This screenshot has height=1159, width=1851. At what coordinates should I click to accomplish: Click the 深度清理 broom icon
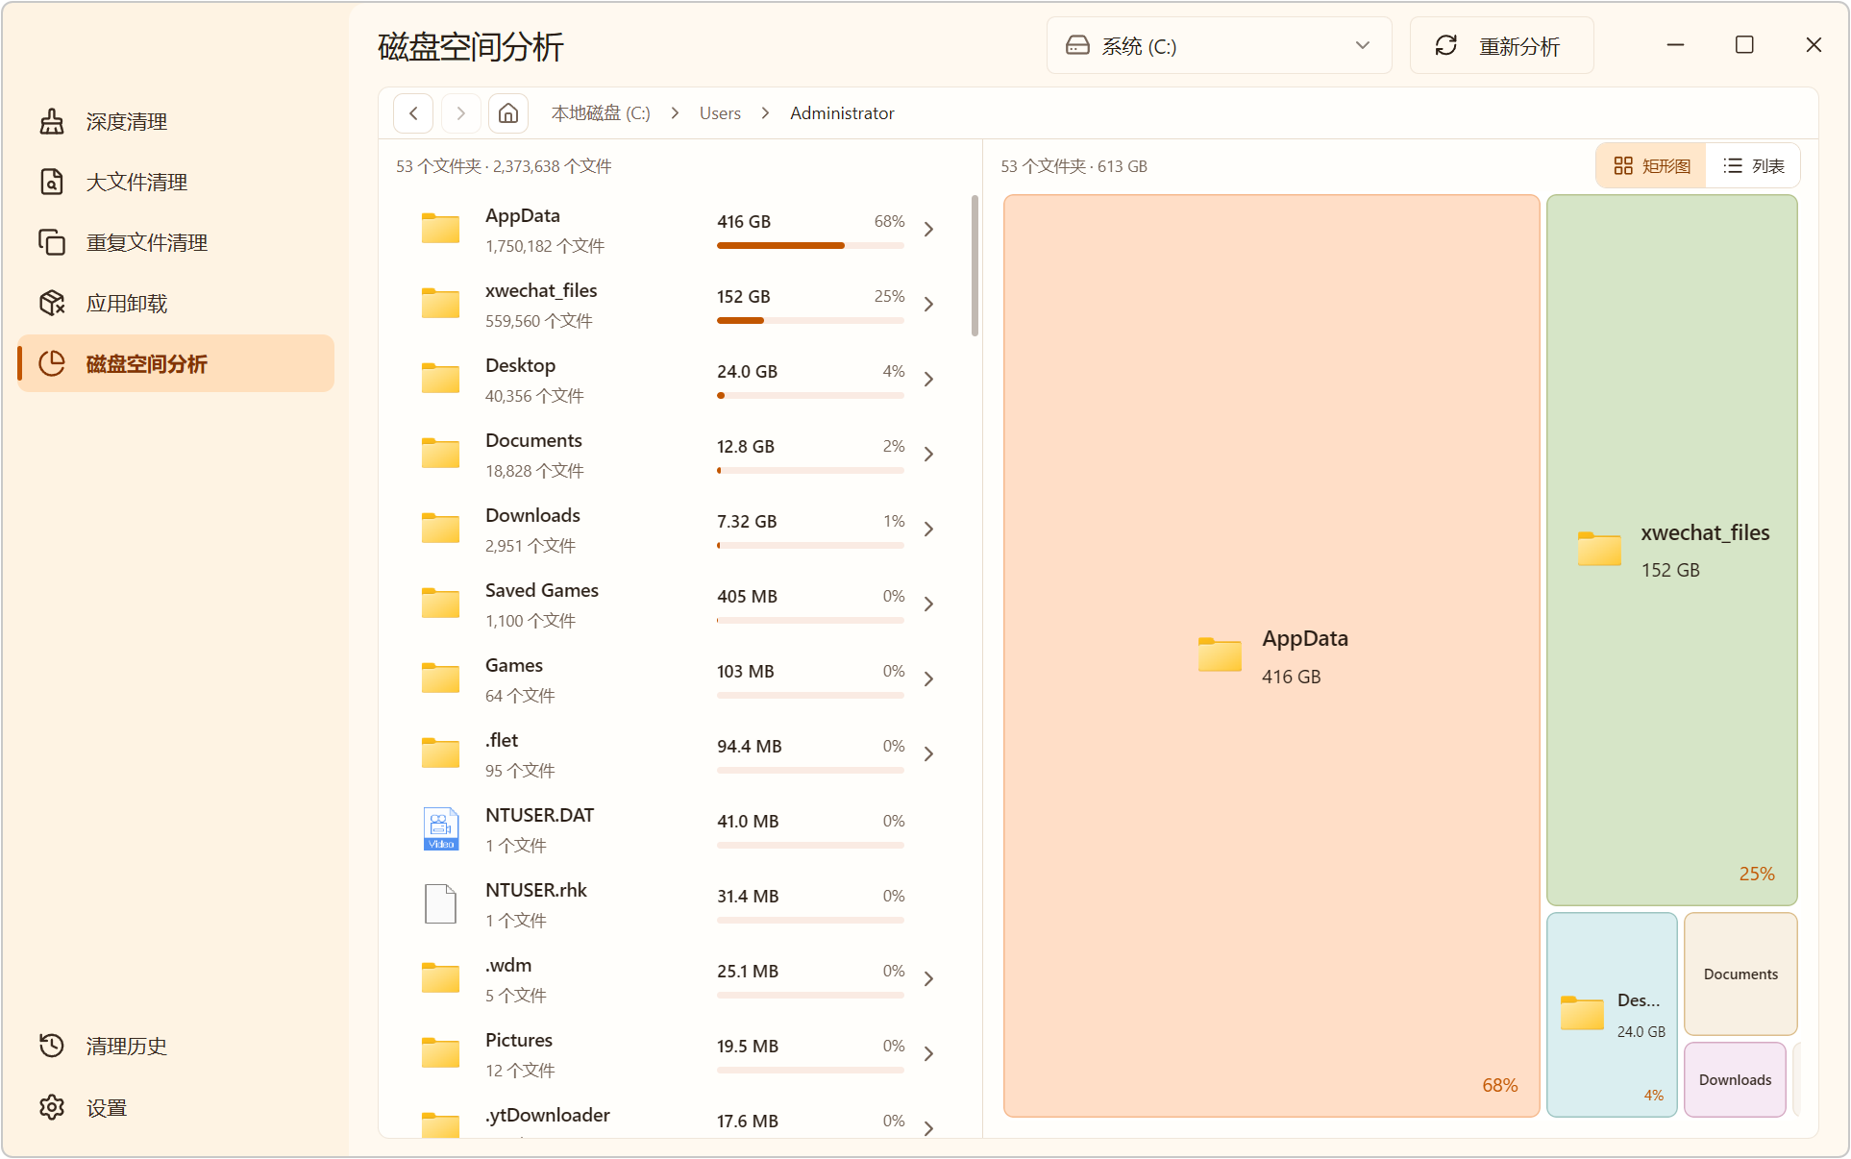coord(52,122)
